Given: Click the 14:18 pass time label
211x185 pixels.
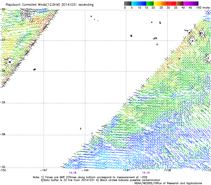Looking at the screenshot, I should 72,173.
